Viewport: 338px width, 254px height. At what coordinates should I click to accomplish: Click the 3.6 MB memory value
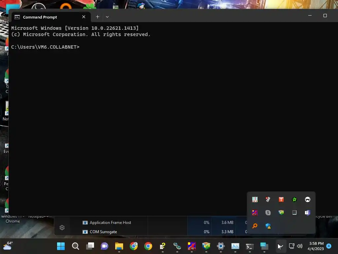(x=227, y=223)
